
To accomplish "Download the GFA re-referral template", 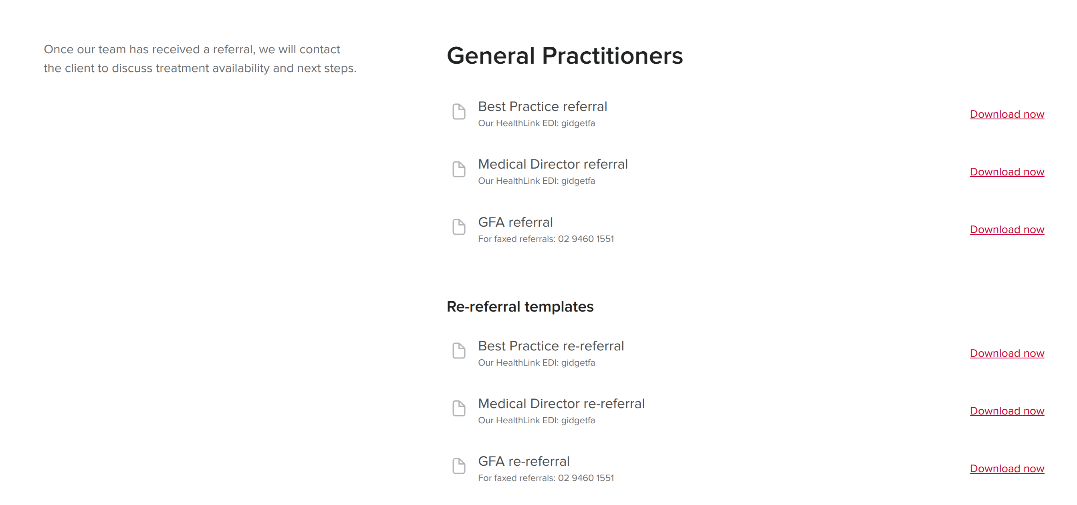I will tap(1007, 469).
